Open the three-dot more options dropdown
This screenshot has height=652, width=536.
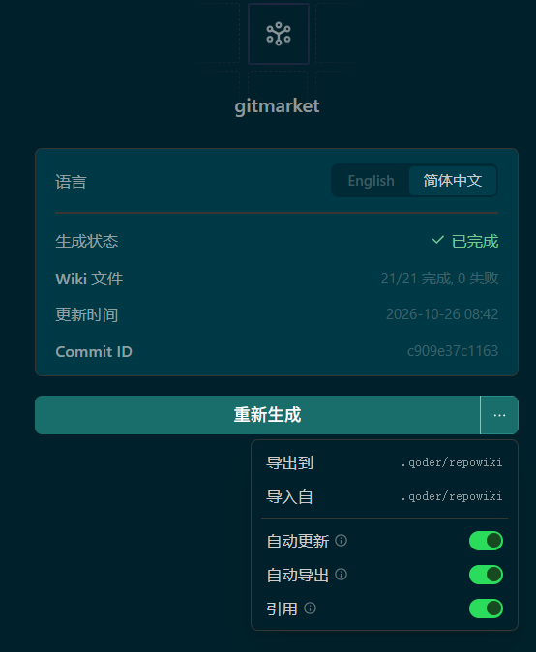tap(499, 415)
